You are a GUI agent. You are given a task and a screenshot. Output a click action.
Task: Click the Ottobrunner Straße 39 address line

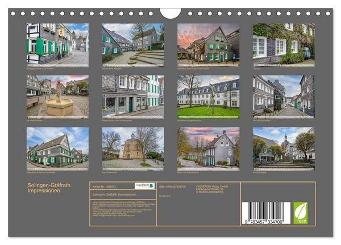click(x=209, y=189)
